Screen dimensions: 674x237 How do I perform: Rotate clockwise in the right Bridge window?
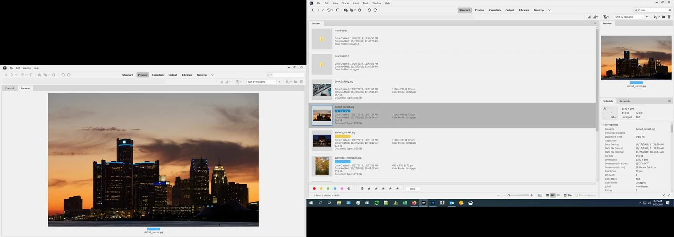click(x=375, y=10)
